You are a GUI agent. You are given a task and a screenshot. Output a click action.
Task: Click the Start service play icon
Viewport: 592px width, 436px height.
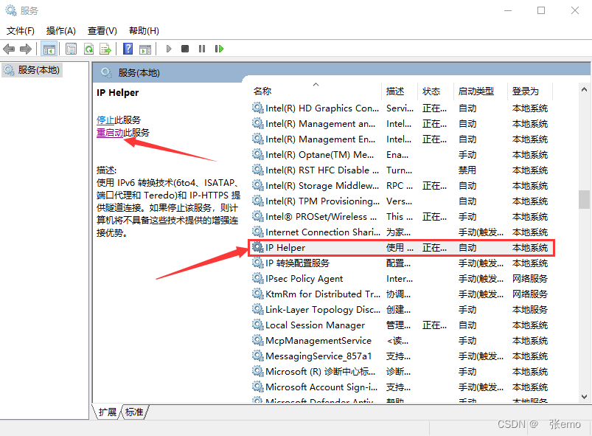tap(169, 49)
